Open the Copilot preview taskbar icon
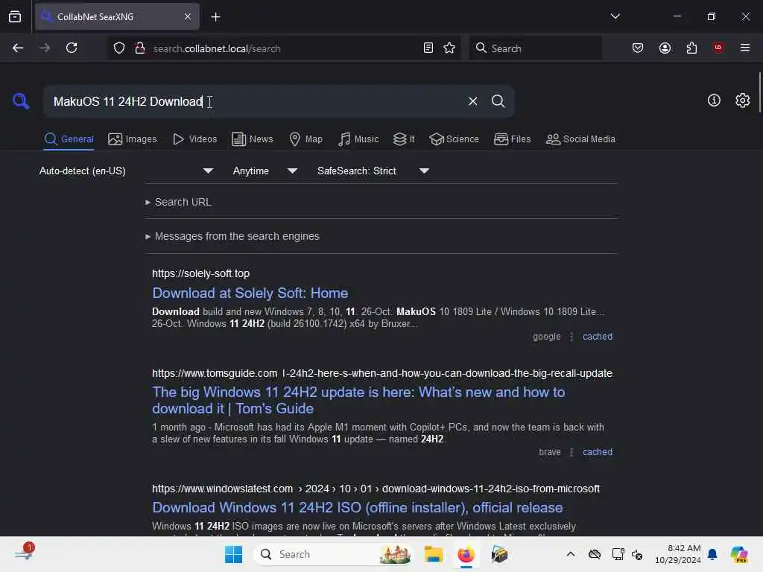Viewport: 763px width, 572px height. click(x=739, y=554)
